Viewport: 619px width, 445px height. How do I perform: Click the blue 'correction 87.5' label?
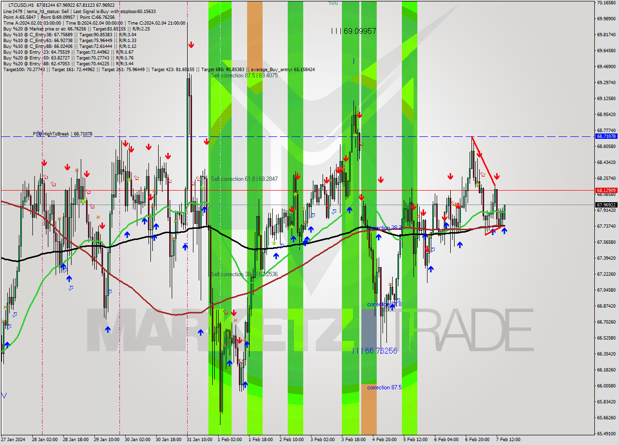click(384, 387)
